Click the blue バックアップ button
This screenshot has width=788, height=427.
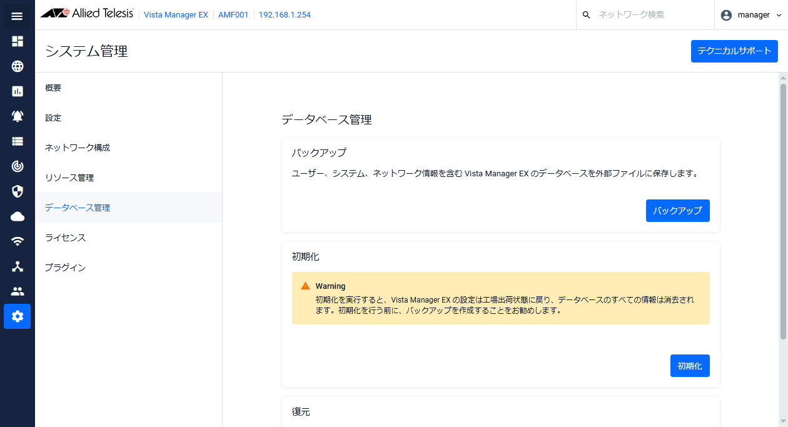pyautogui.click(x=677, y=211)
